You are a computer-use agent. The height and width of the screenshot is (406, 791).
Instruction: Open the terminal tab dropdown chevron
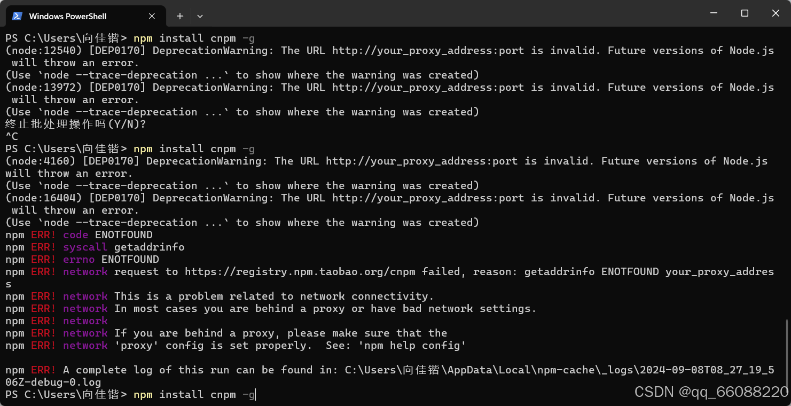200,16
